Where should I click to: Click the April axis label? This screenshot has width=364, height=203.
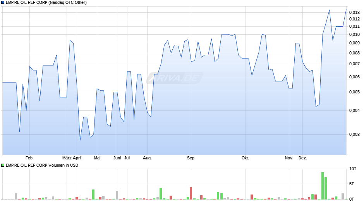(x=77, y=158)
